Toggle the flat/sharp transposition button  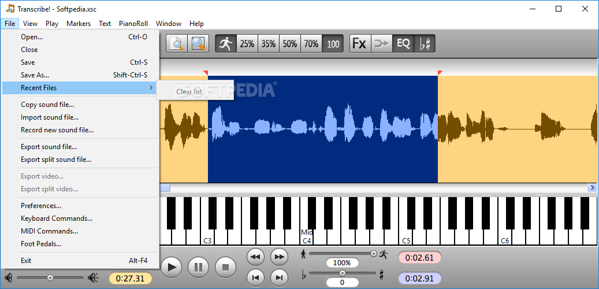pyautogui.click(x=425, y=43)
